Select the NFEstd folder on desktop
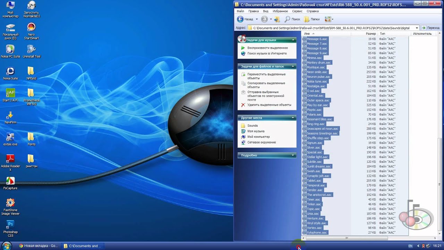This screenshot has height=250, width=444. [x=31, y=73]
